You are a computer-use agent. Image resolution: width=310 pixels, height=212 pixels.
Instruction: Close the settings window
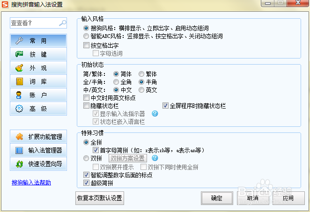pyautogui.click(x=298, y=3)
